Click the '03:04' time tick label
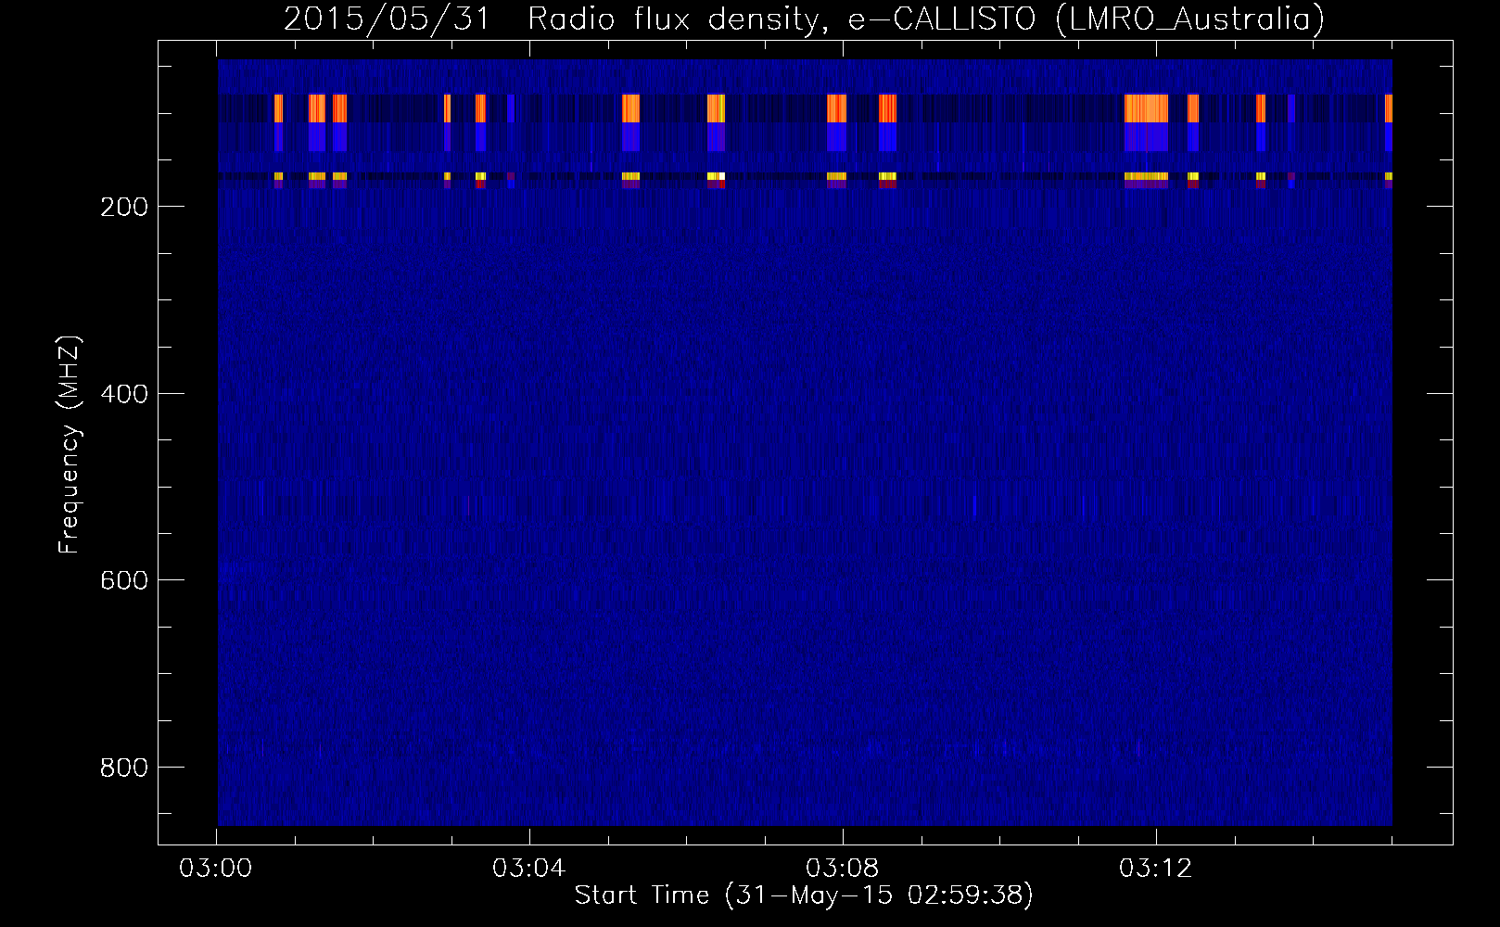 (x=529, y=869)
